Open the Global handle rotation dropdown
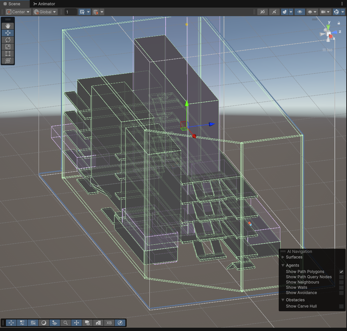Screen dimensions: 347x331 click(45, 12)
